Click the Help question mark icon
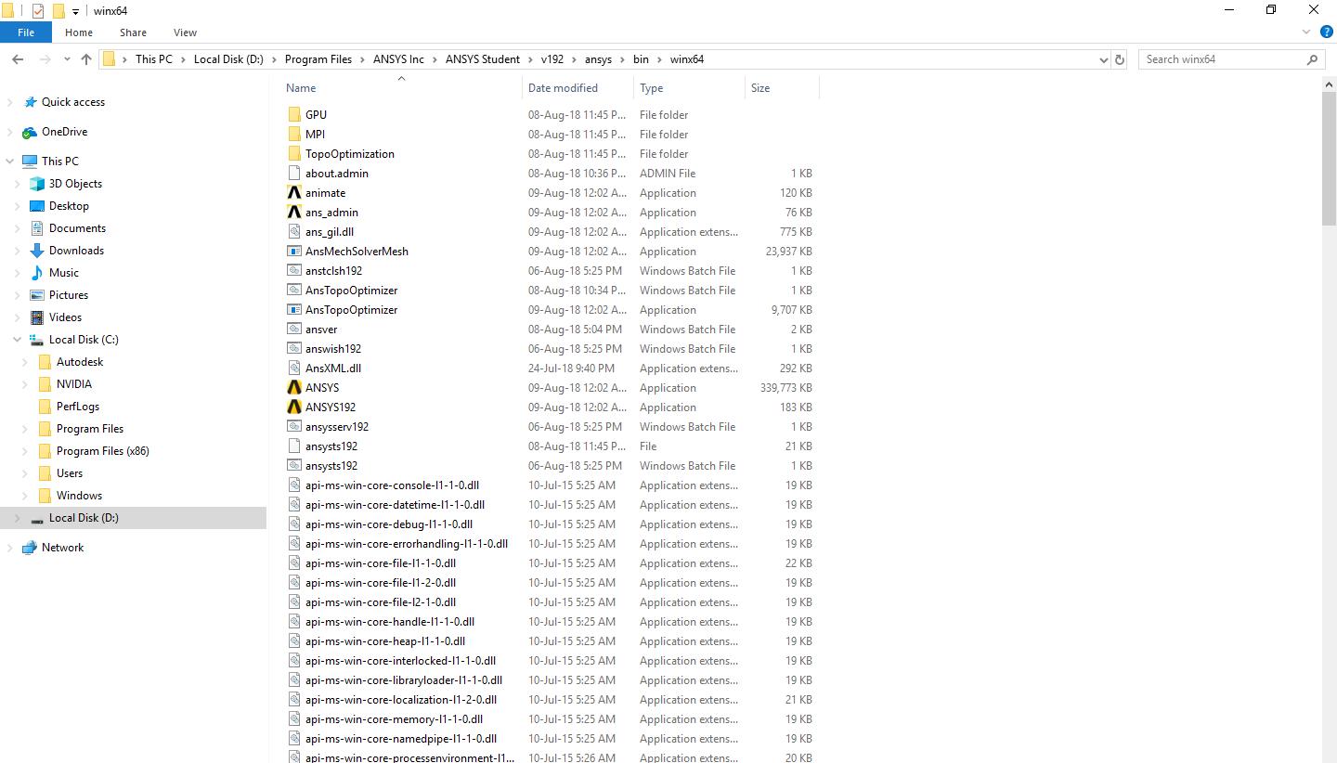The height and width of the screenshot is (763, 1337). 1327,31
